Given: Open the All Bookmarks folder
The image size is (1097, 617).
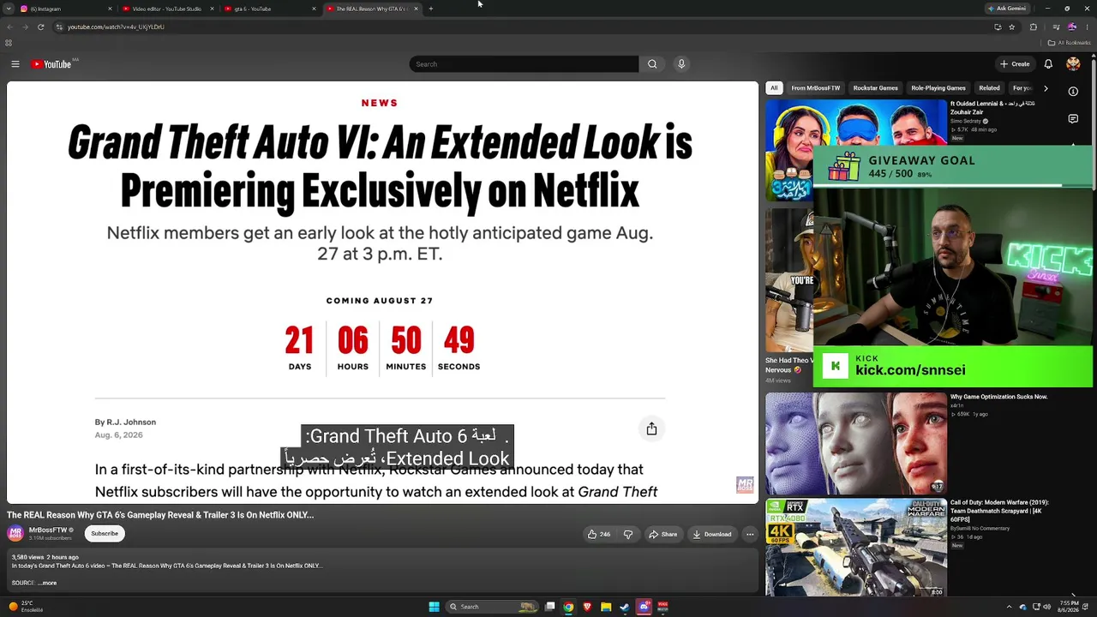Looking at the screenshot, I should [1070, 43].
